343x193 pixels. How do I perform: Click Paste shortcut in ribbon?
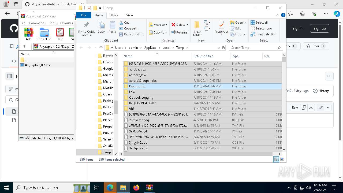point(131,34)
